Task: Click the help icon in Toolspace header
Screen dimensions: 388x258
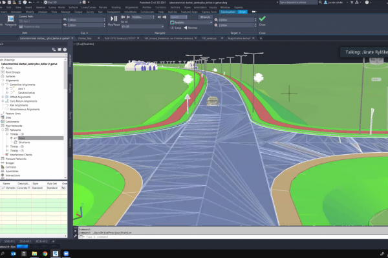Action: pos(65,50)
